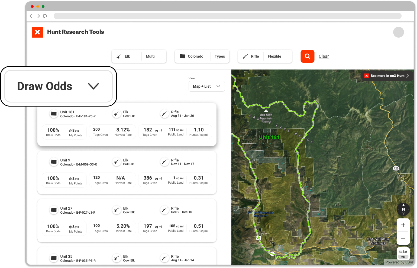The width and height of the screenshot is (417, 268).
Task: Click 5.20% Harvest Rate value
Action: pyautogui.click(x=123, y=226)
